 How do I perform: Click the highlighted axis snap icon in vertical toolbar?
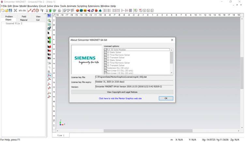[x=49, y=75]
